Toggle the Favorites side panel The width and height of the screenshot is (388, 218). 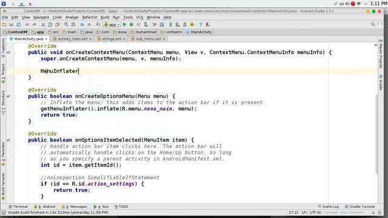tap(3, 154)
